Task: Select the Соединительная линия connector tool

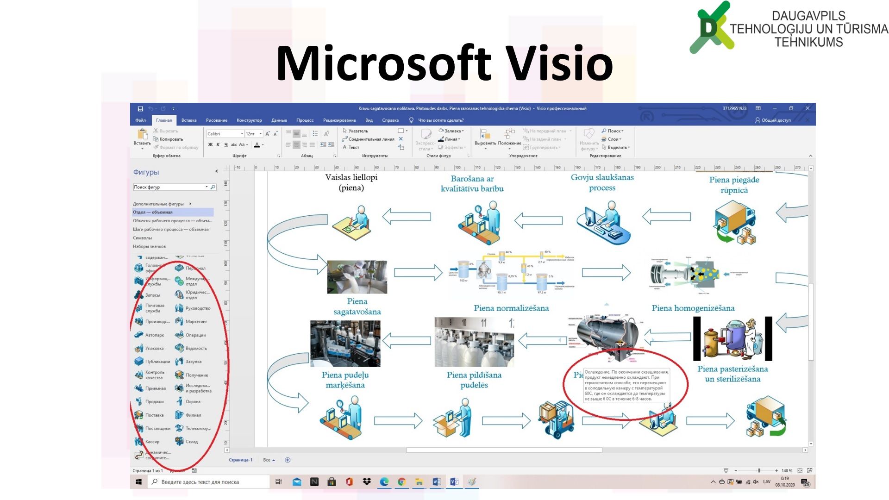Action: [368, 139]
